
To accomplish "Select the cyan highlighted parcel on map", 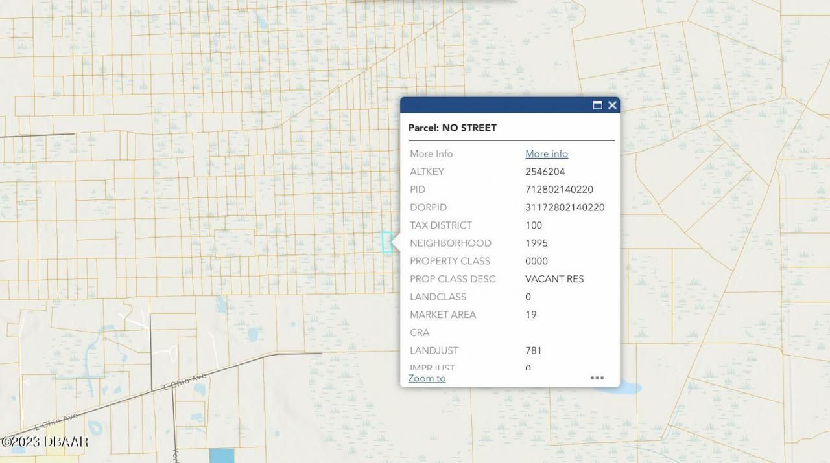I will 386,242.
